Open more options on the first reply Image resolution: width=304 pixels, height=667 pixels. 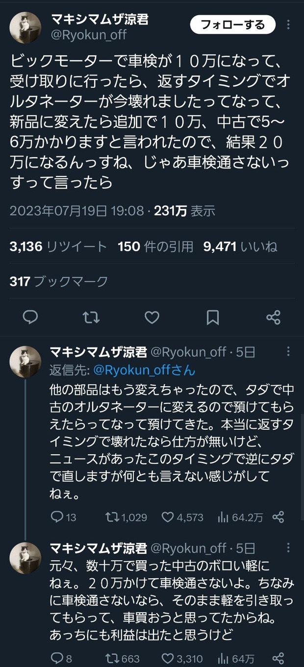(289, 351)
